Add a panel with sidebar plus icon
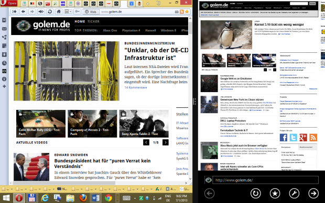The image size is (325, 203). 4,86
